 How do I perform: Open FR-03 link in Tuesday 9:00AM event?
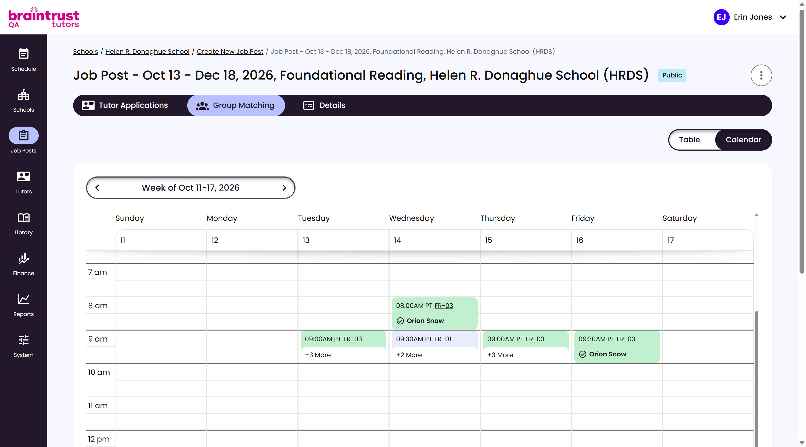[x=352, y=339]
